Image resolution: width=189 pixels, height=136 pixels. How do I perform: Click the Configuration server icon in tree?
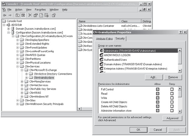click(x=13, y=32)
